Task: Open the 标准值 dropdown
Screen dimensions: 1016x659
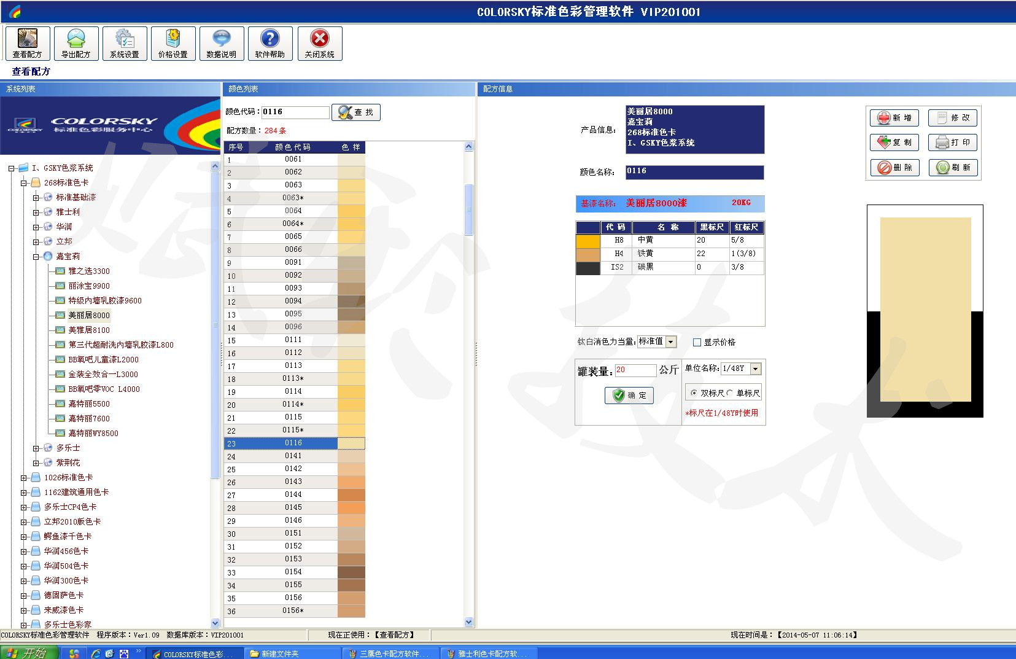Action: (671, 341)
